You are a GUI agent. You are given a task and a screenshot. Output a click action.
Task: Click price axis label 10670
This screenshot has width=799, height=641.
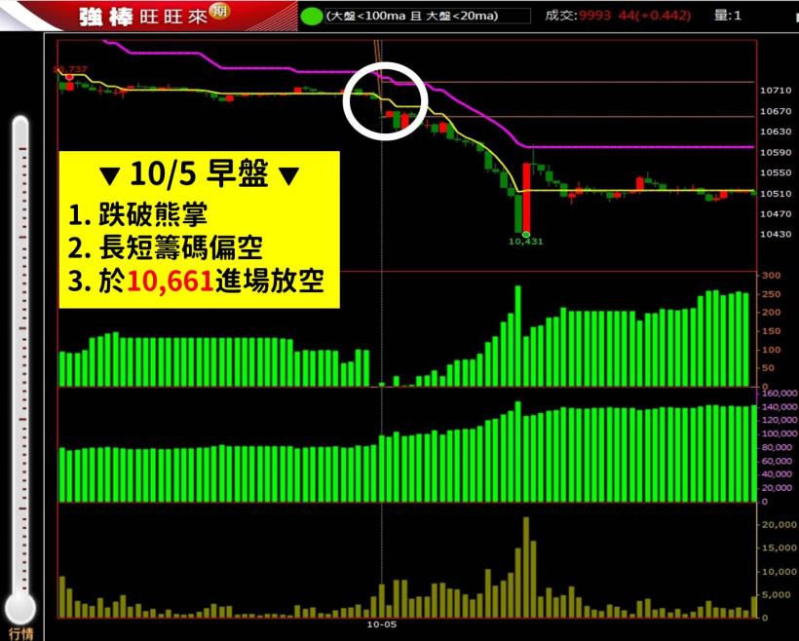point(776,111)
